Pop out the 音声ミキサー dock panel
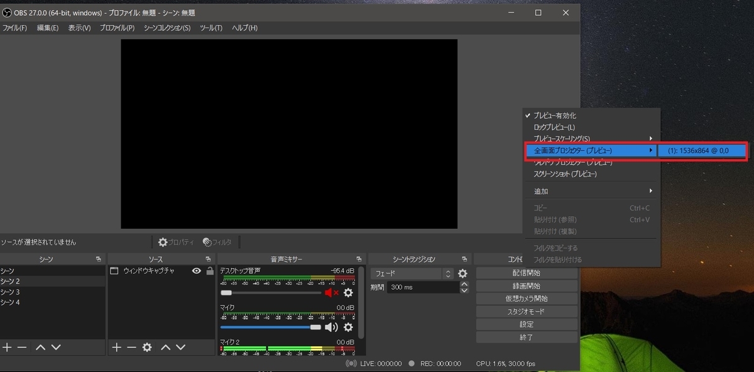The image size is (754, 372). coord(358,259)
